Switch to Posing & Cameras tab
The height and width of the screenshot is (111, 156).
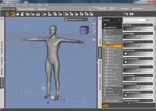pos(26,9)
